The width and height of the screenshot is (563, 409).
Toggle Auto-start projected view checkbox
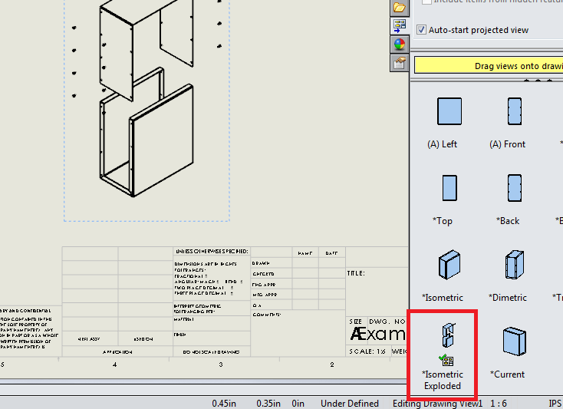tap(422, 30)
